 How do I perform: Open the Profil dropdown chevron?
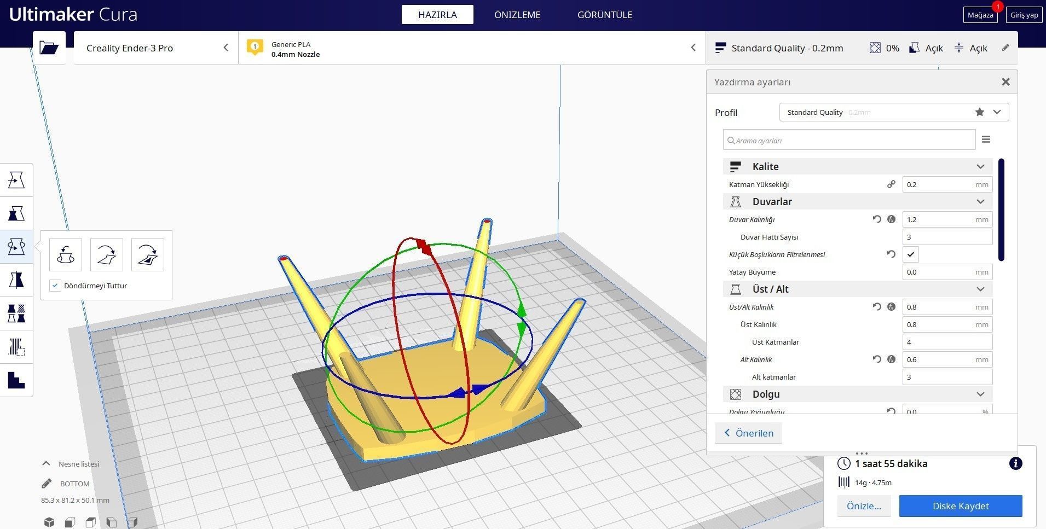tap(997, 112)
